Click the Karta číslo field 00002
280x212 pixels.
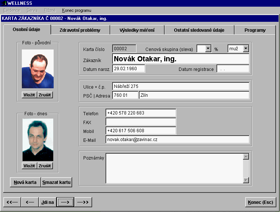coord(124,48)
